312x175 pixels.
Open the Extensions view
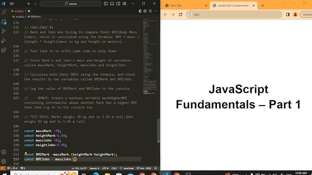click(4, 50)
